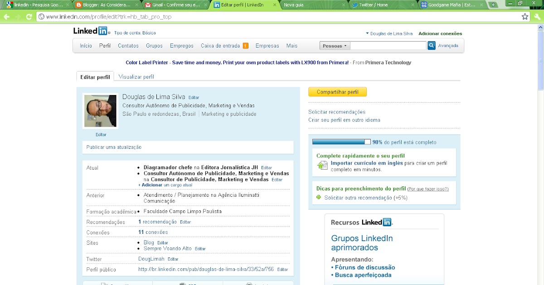Click Editar beside the public profile URL

click(x=282, y=270)
